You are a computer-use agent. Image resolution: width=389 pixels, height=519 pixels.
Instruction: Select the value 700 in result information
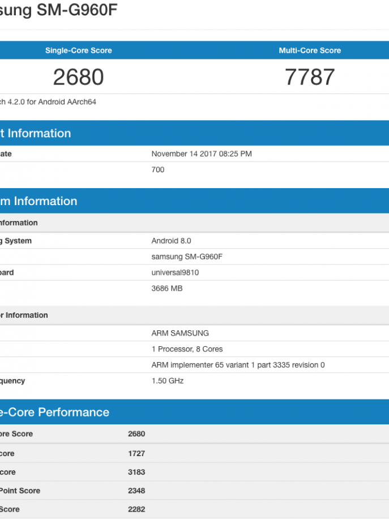[158, 169]
